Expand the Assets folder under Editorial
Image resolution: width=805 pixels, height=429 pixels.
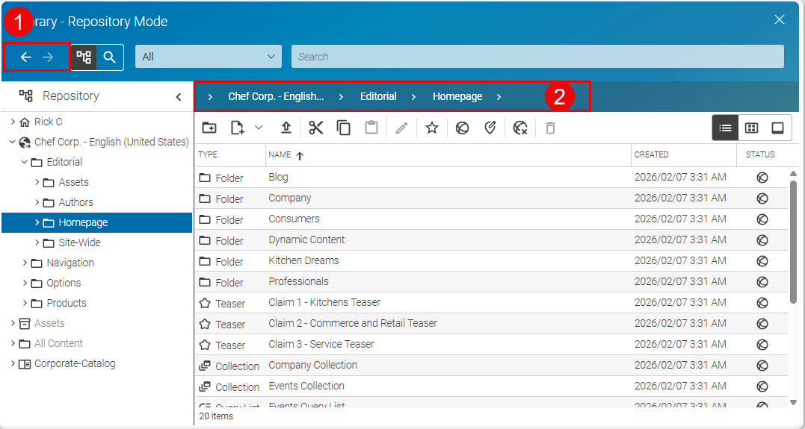pyautogui.click(x=37, y=182)
